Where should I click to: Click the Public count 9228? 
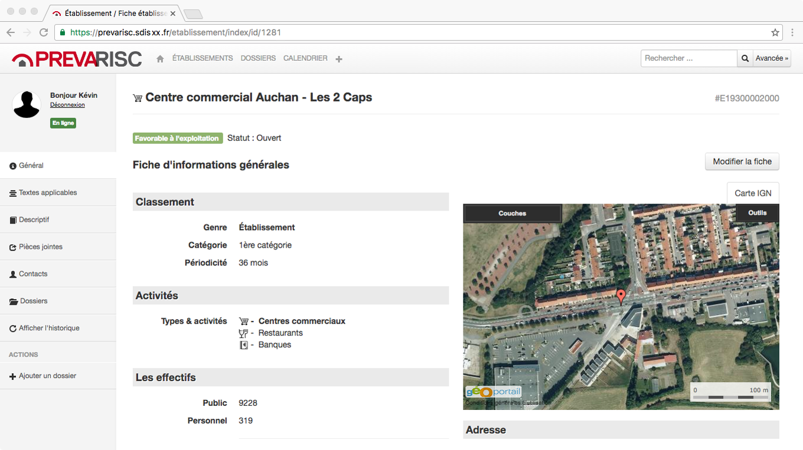coord(248,403)
